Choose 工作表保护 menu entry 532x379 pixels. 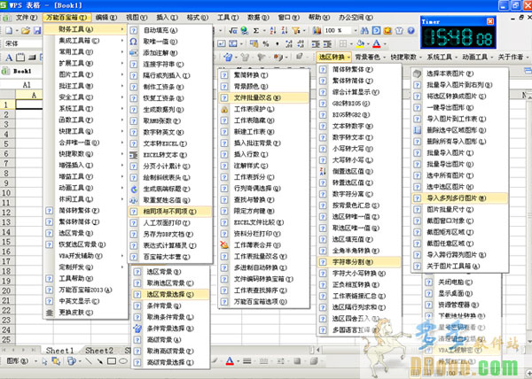point(263,110)
